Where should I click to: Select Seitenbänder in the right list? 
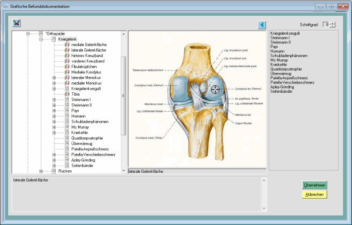[x=281, y=92]
